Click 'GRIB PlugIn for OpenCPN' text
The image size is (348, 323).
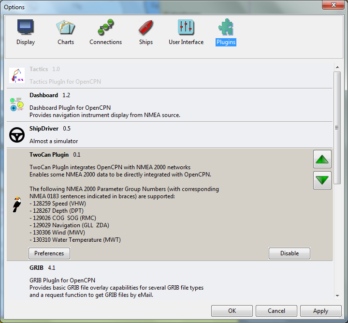[62, 280]
